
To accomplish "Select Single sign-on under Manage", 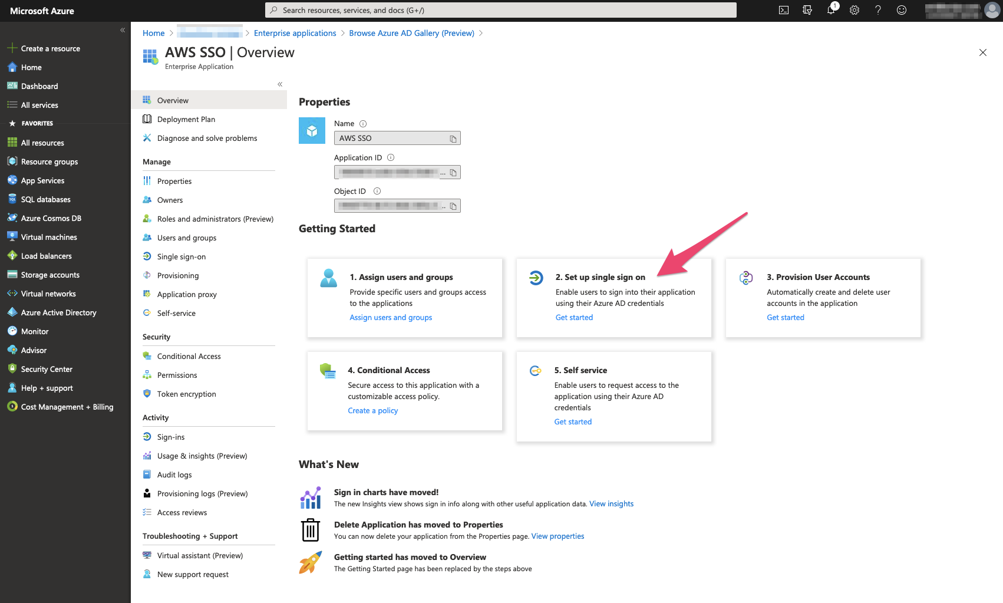I will (181, 256).
